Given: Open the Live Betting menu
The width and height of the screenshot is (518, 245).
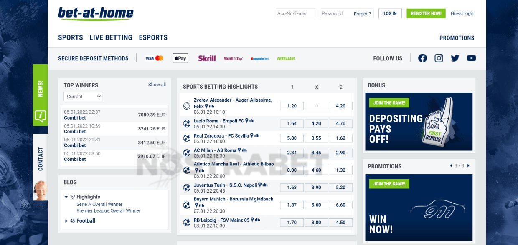Looking at the screenshot, I should click(111, 37).
